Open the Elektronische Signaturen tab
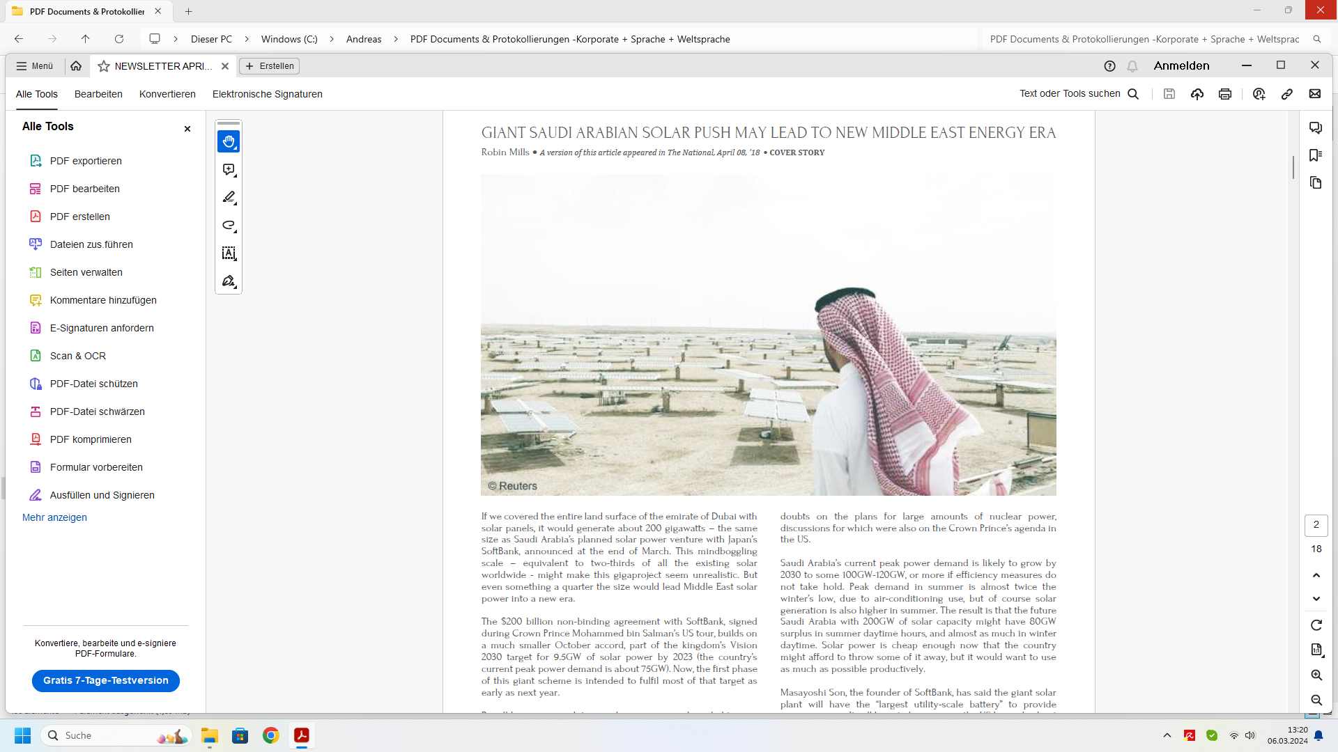Image resolution: width=1338 pixels, height=752 pixels. (268, 94)
